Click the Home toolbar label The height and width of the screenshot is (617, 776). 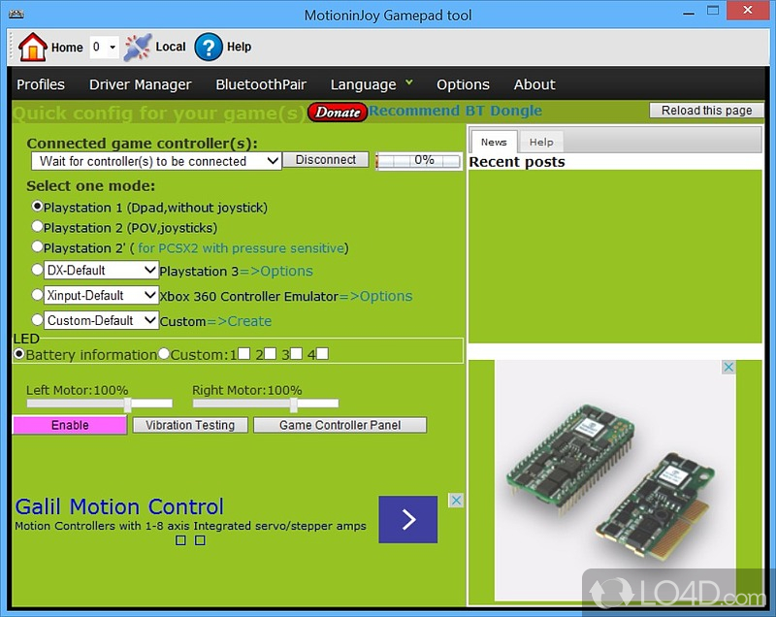pos(67,48)
